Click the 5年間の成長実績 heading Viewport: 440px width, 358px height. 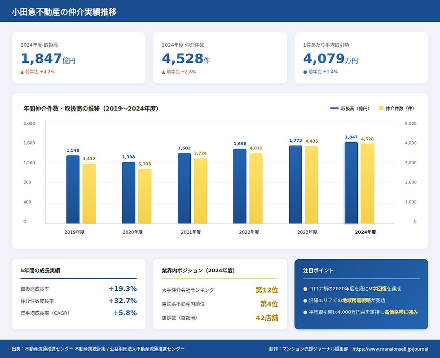click(40, 271)
